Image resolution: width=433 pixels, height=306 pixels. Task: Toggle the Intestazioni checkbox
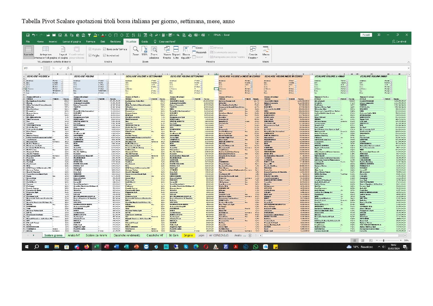tap(104, 55)
